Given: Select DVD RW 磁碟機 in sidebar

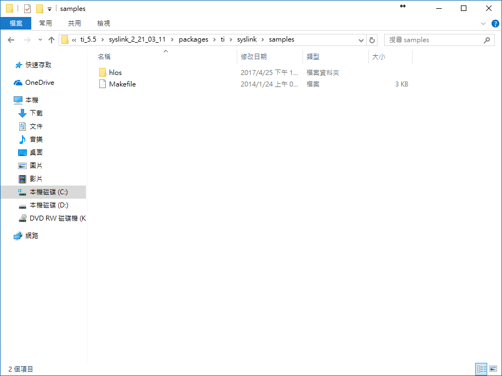Looking at the screenshot, I should 58,218.
